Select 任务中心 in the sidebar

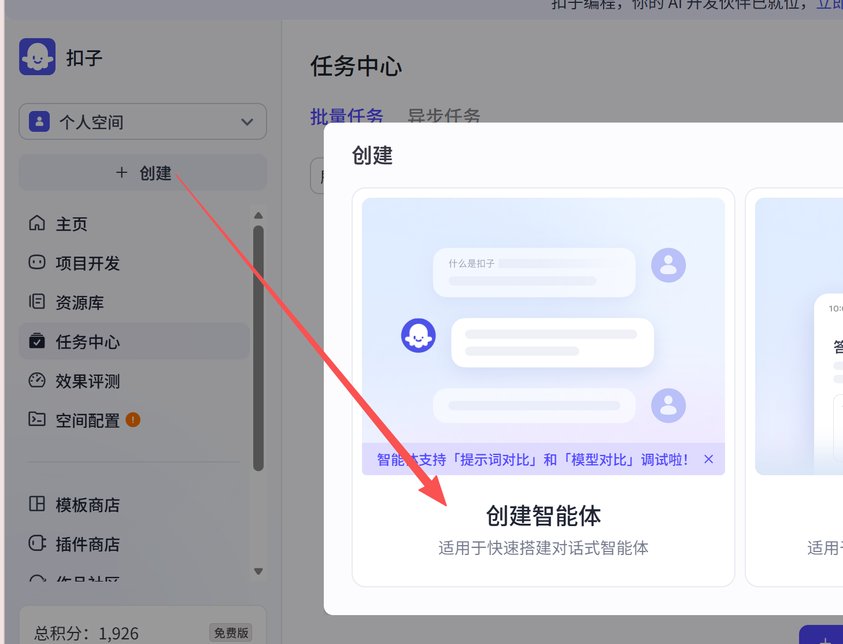coord(134,341)
